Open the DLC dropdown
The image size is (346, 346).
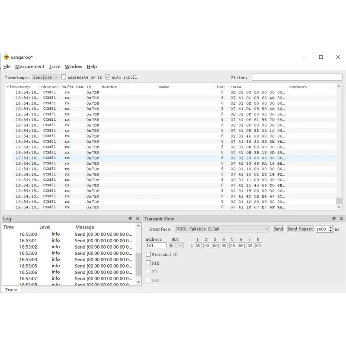(x=176, y=245)
